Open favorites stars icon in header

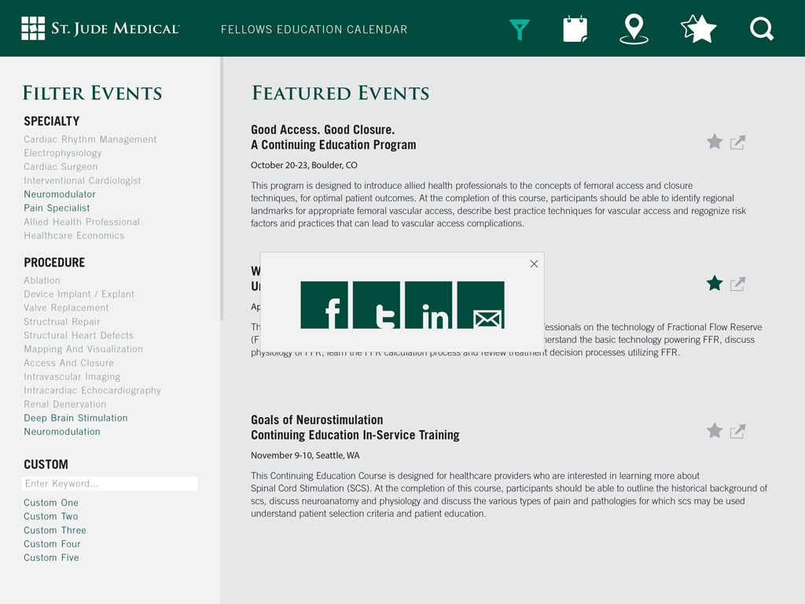[x=699, y=29]
